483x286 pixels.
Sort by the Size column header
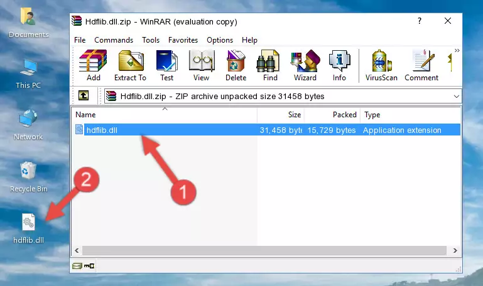pyautogui.click(x=281, y=115)
